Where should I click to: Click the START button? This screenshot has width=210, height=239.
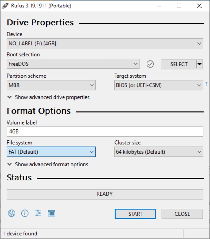click(135, 214)
